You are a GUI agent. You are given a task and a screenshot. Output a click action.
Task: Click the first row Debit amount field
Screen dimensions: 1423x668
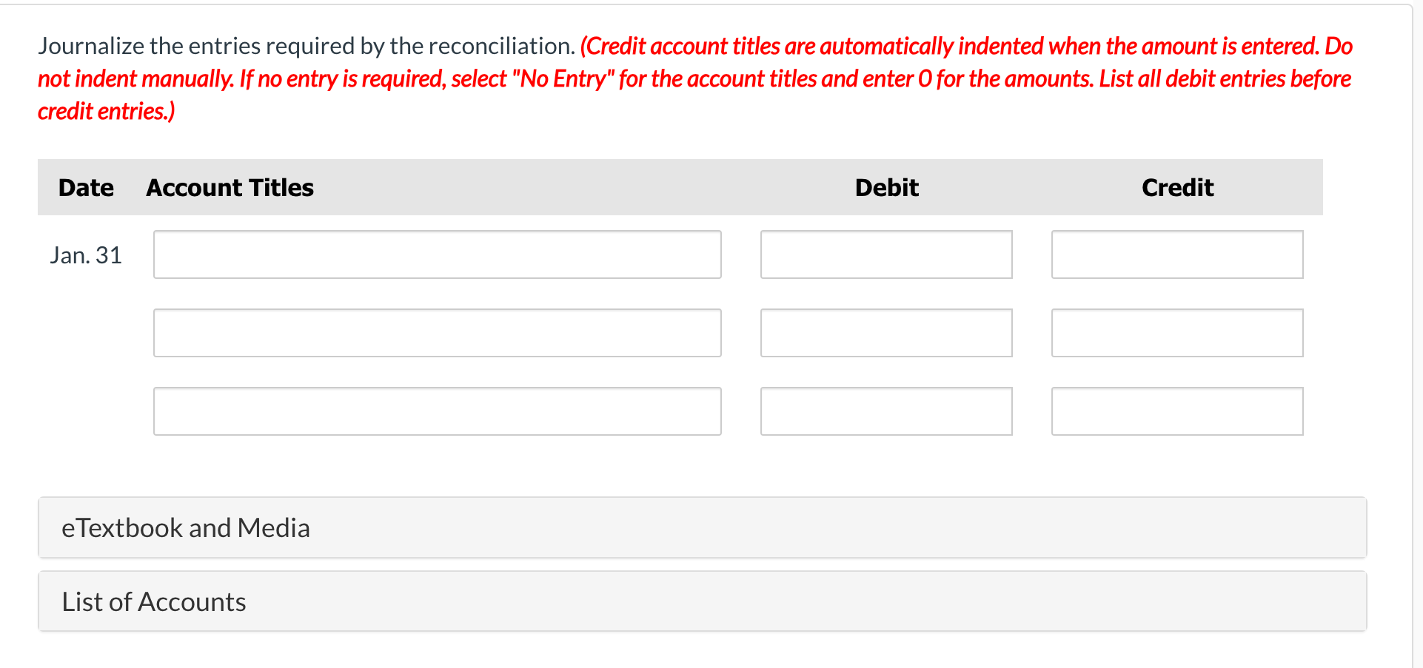885,254
